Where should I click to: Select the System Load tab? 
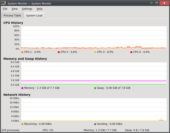[x=34, y=15]
